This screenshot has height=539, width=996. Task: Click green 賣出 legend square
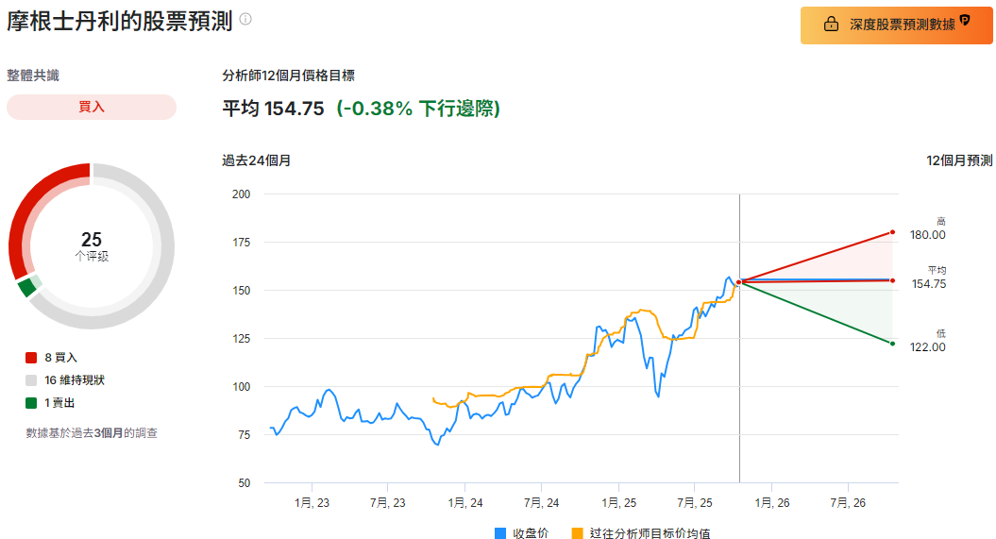31,403
